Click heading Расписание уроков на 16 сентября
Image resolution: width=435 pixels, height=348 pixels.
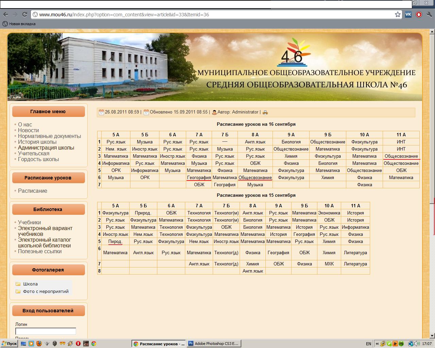(256, 124)
